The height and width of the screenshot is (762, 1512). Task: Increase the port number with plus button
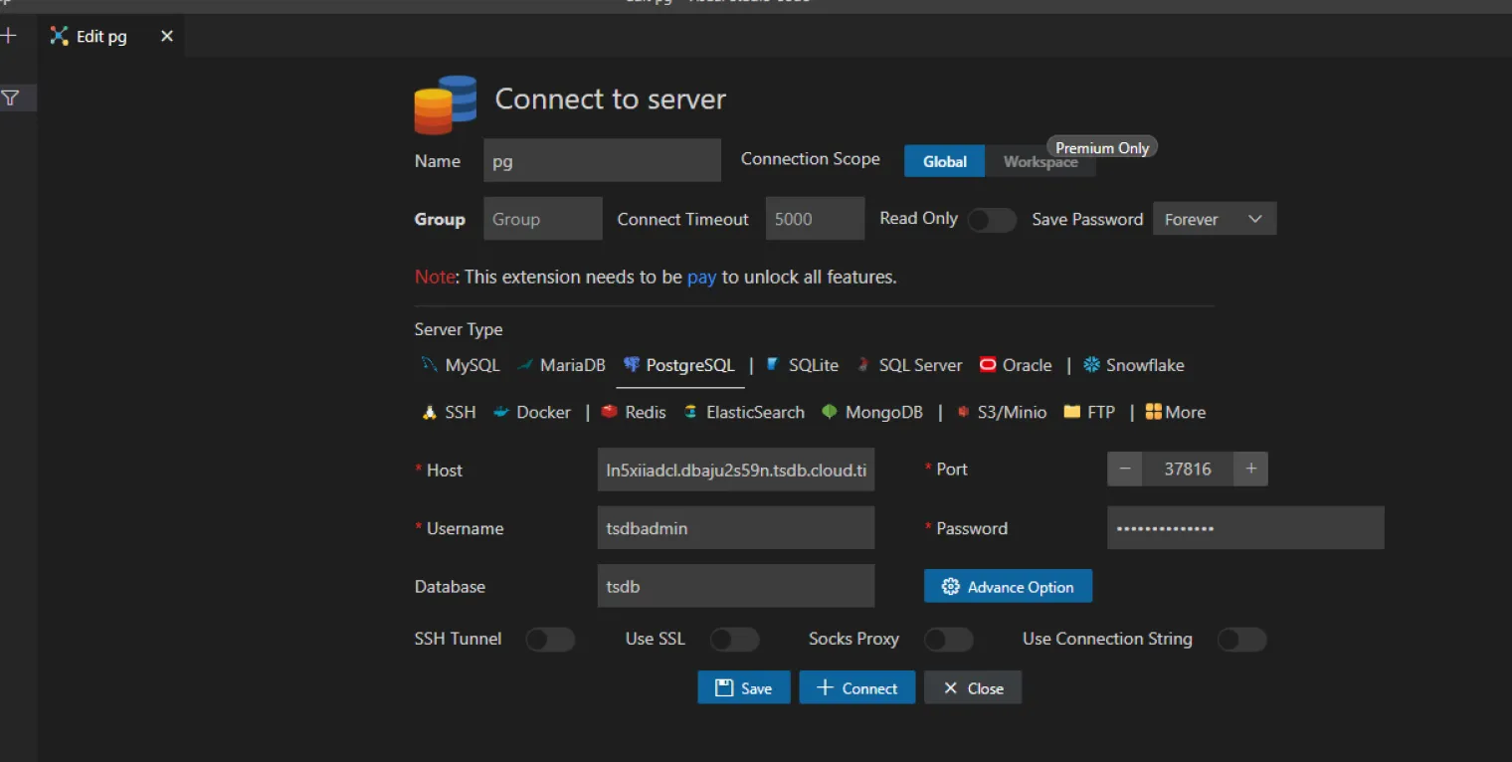pyautogui.click(x=1250, y=469)
